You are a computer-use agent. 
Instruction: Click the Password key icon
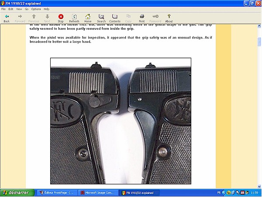point(155,17)
